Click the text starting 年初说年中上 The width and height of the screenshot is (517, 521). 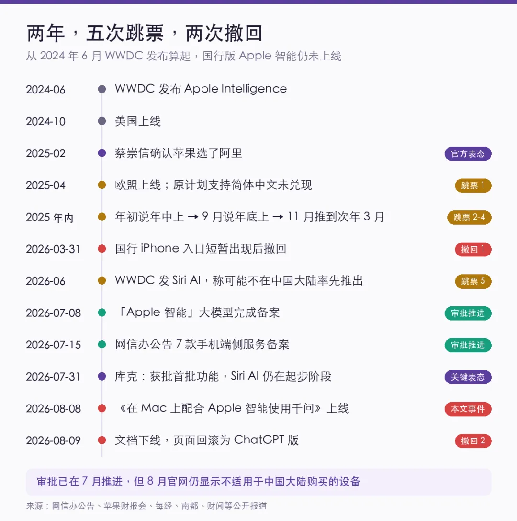249,217
